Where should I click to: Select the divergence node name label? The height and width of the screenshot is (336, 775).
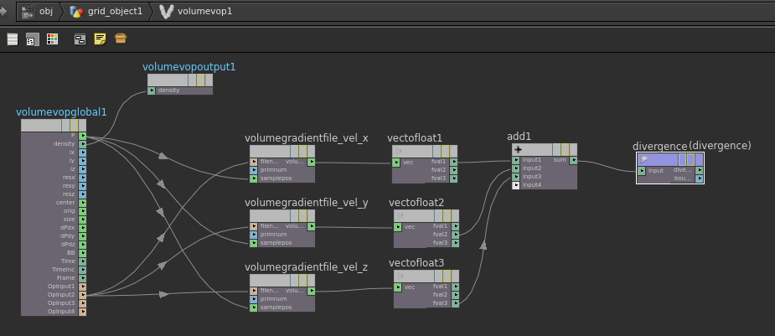pyautogui.click(x=660, y=147)
